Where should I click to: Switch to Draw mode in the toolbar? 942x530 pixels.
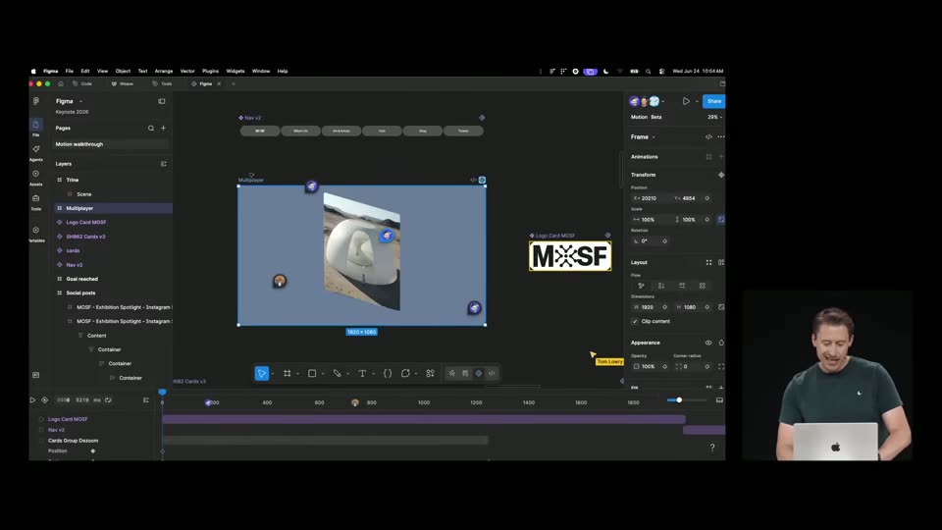tap(451, 373)
